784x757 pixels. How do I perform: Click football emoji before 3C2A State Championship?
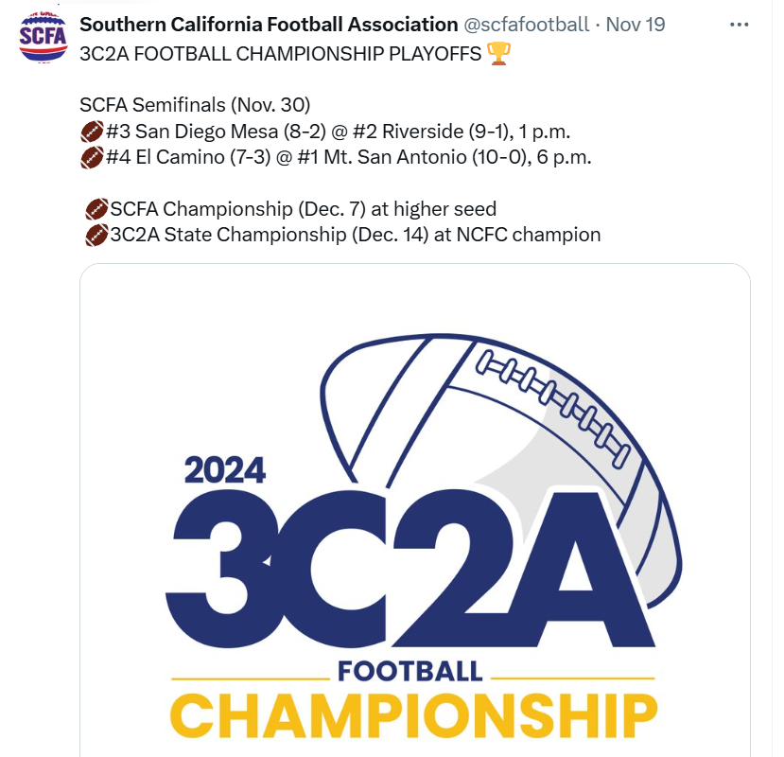tap(96, 236)
